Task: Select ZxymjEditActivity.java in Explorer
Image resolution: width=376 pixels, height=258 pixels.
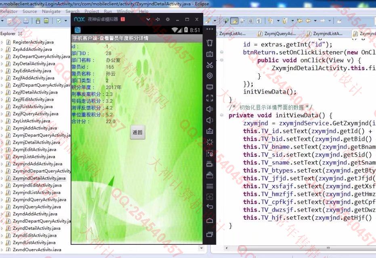Action: click(x=34, y=149)
